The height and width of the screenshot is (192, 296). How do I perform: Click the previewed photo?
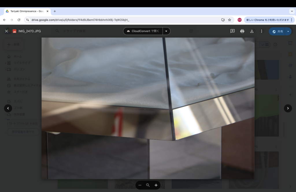[148, 108]
